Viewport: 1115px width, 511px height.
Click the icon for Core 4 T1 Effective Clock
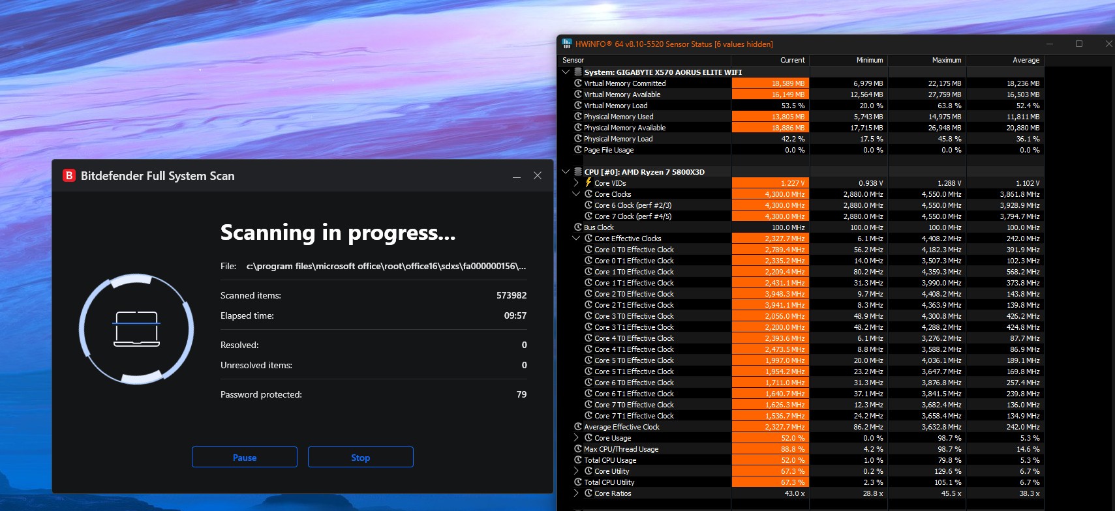pyautogui.click(x=588, y=349)
